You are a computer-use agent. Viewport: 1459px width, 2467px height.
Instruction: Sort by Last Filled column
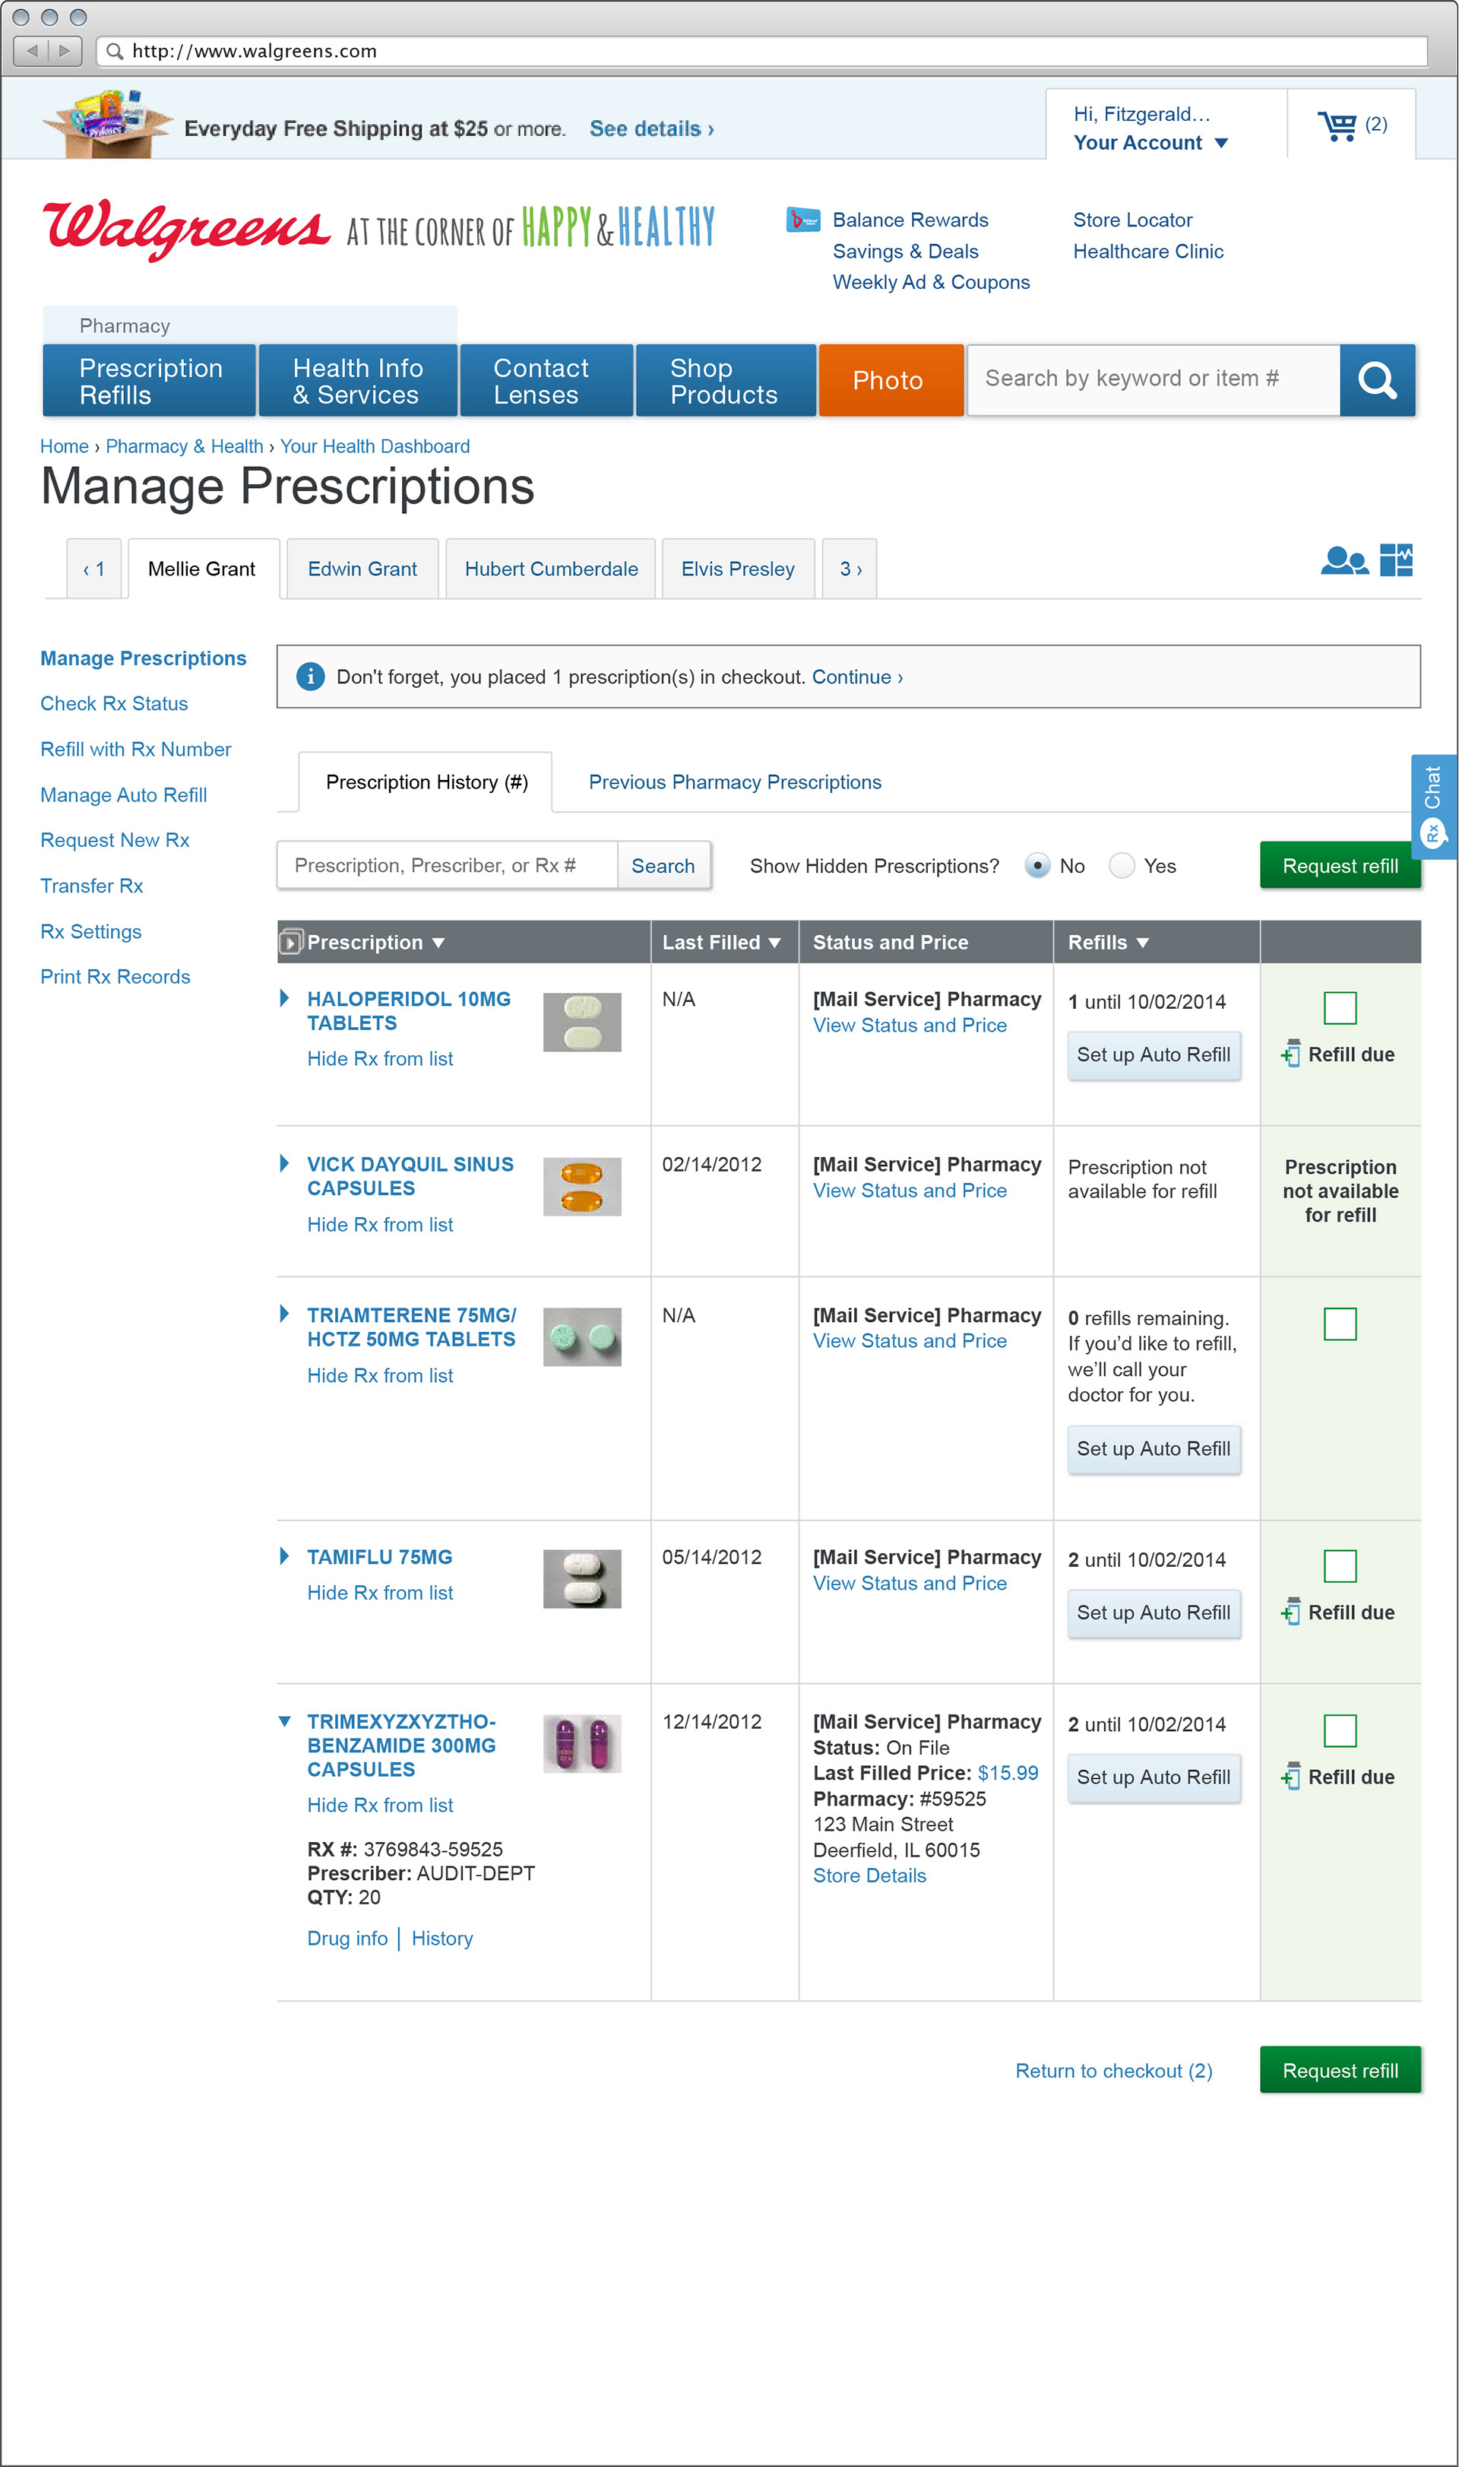722,943
